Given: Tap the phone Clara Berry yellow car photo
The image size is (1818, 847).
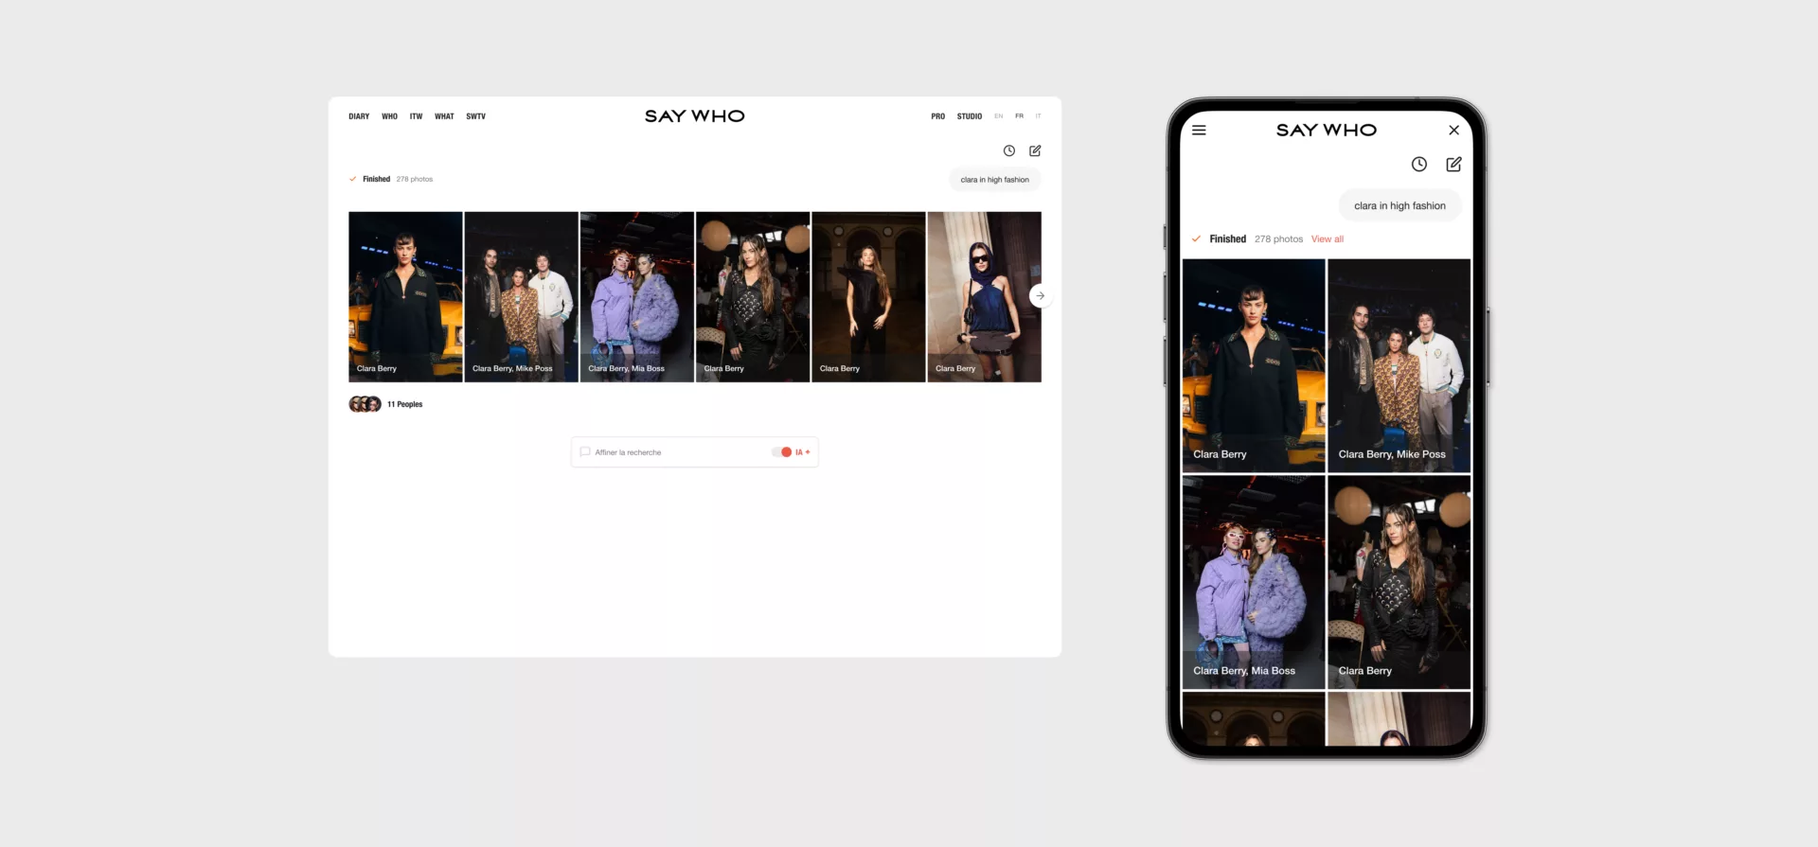Looking at the screenshot, I should [x=1254, y=365].
